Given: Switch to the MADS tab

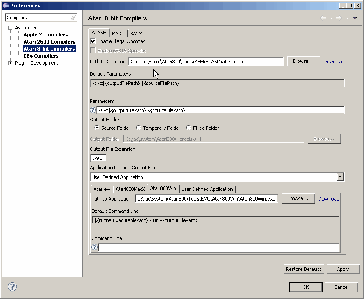Looking at the screenshot, I should 118,33.
